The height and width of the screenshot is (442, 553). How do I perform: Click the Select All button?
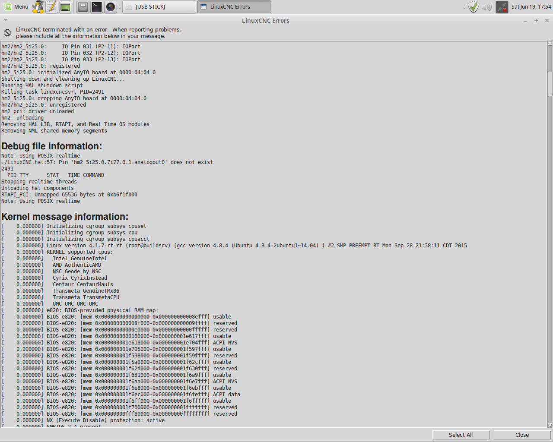tap(461, 435)
